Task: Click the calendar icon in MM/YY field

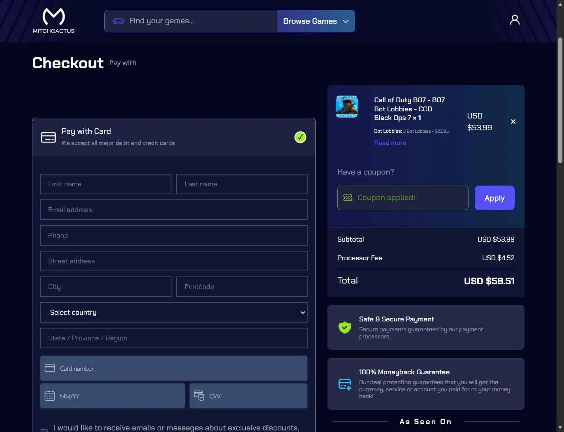Action: pyautogui.click(x=50, y=396)
